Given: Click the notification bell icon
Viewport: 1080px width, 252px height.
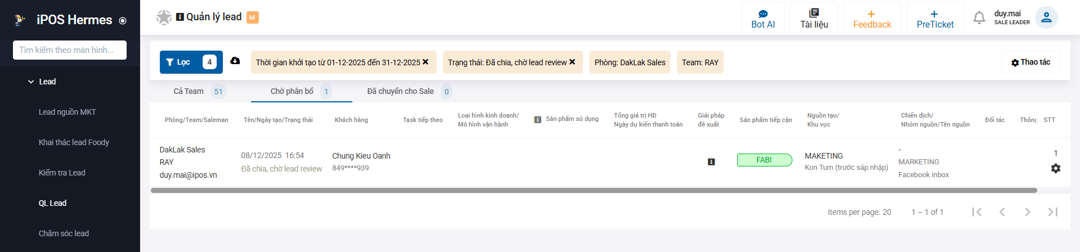Looking at the screenshot, I should [979, 18].
